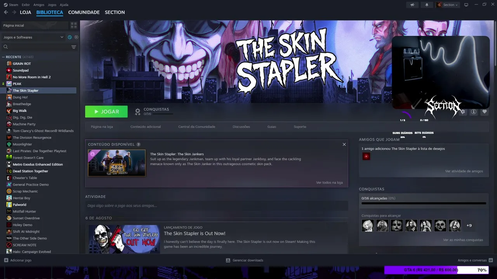Screen dimensions: 497x279
Task: Open Amigos e conversas panel
Action: coord(475,260)
